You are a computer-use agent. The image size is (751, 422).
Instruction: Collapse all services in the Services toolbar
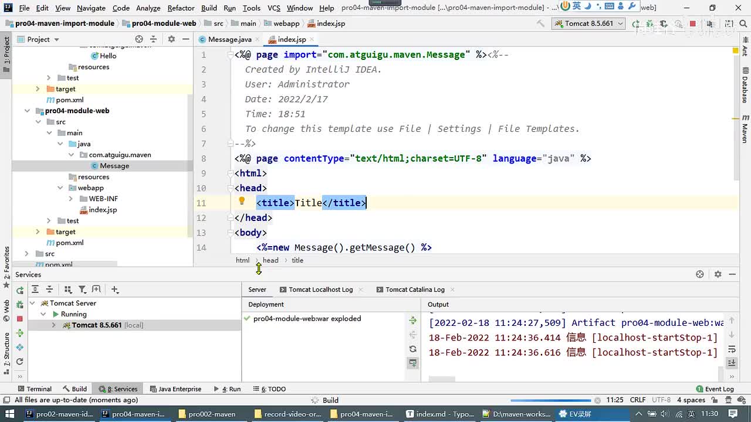[49, 290]
